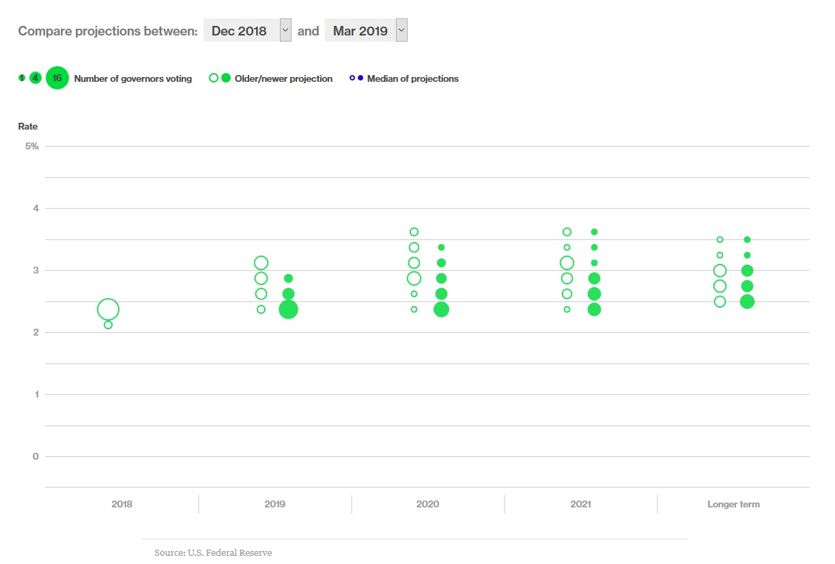Select the topmost filled Longer term dot at 3.5%
The image size is (835, 564).
(747, 239)
